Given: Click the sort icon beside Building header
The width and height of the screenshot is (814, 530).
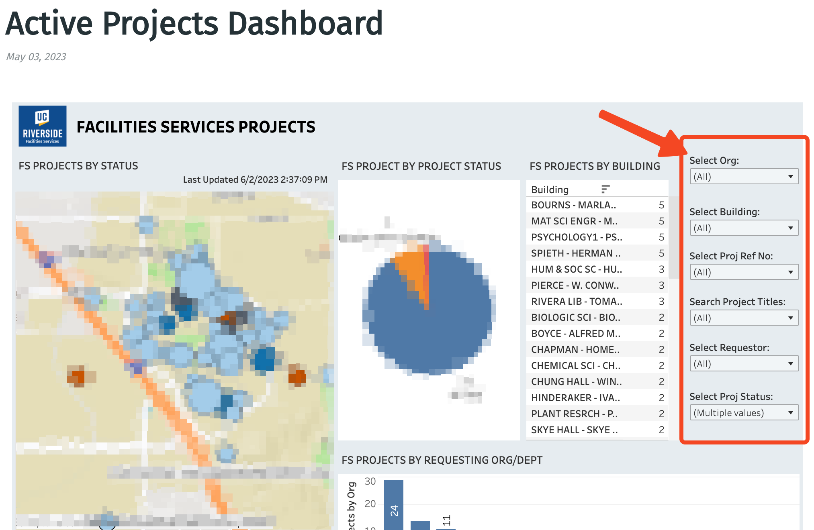Looking at the screenshot, I should (605, 189).
